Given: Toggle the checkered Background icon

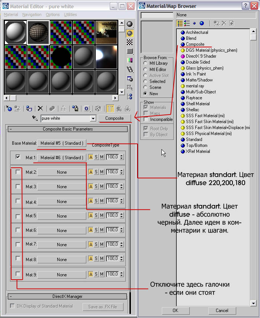Looking at the screenshot, I should 130,42.
